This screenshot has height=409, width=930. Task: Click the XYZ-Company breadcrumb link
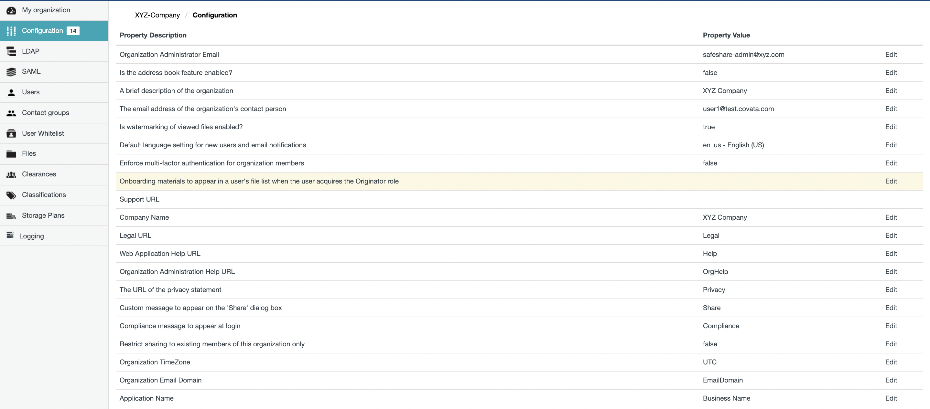pos(157,15)
